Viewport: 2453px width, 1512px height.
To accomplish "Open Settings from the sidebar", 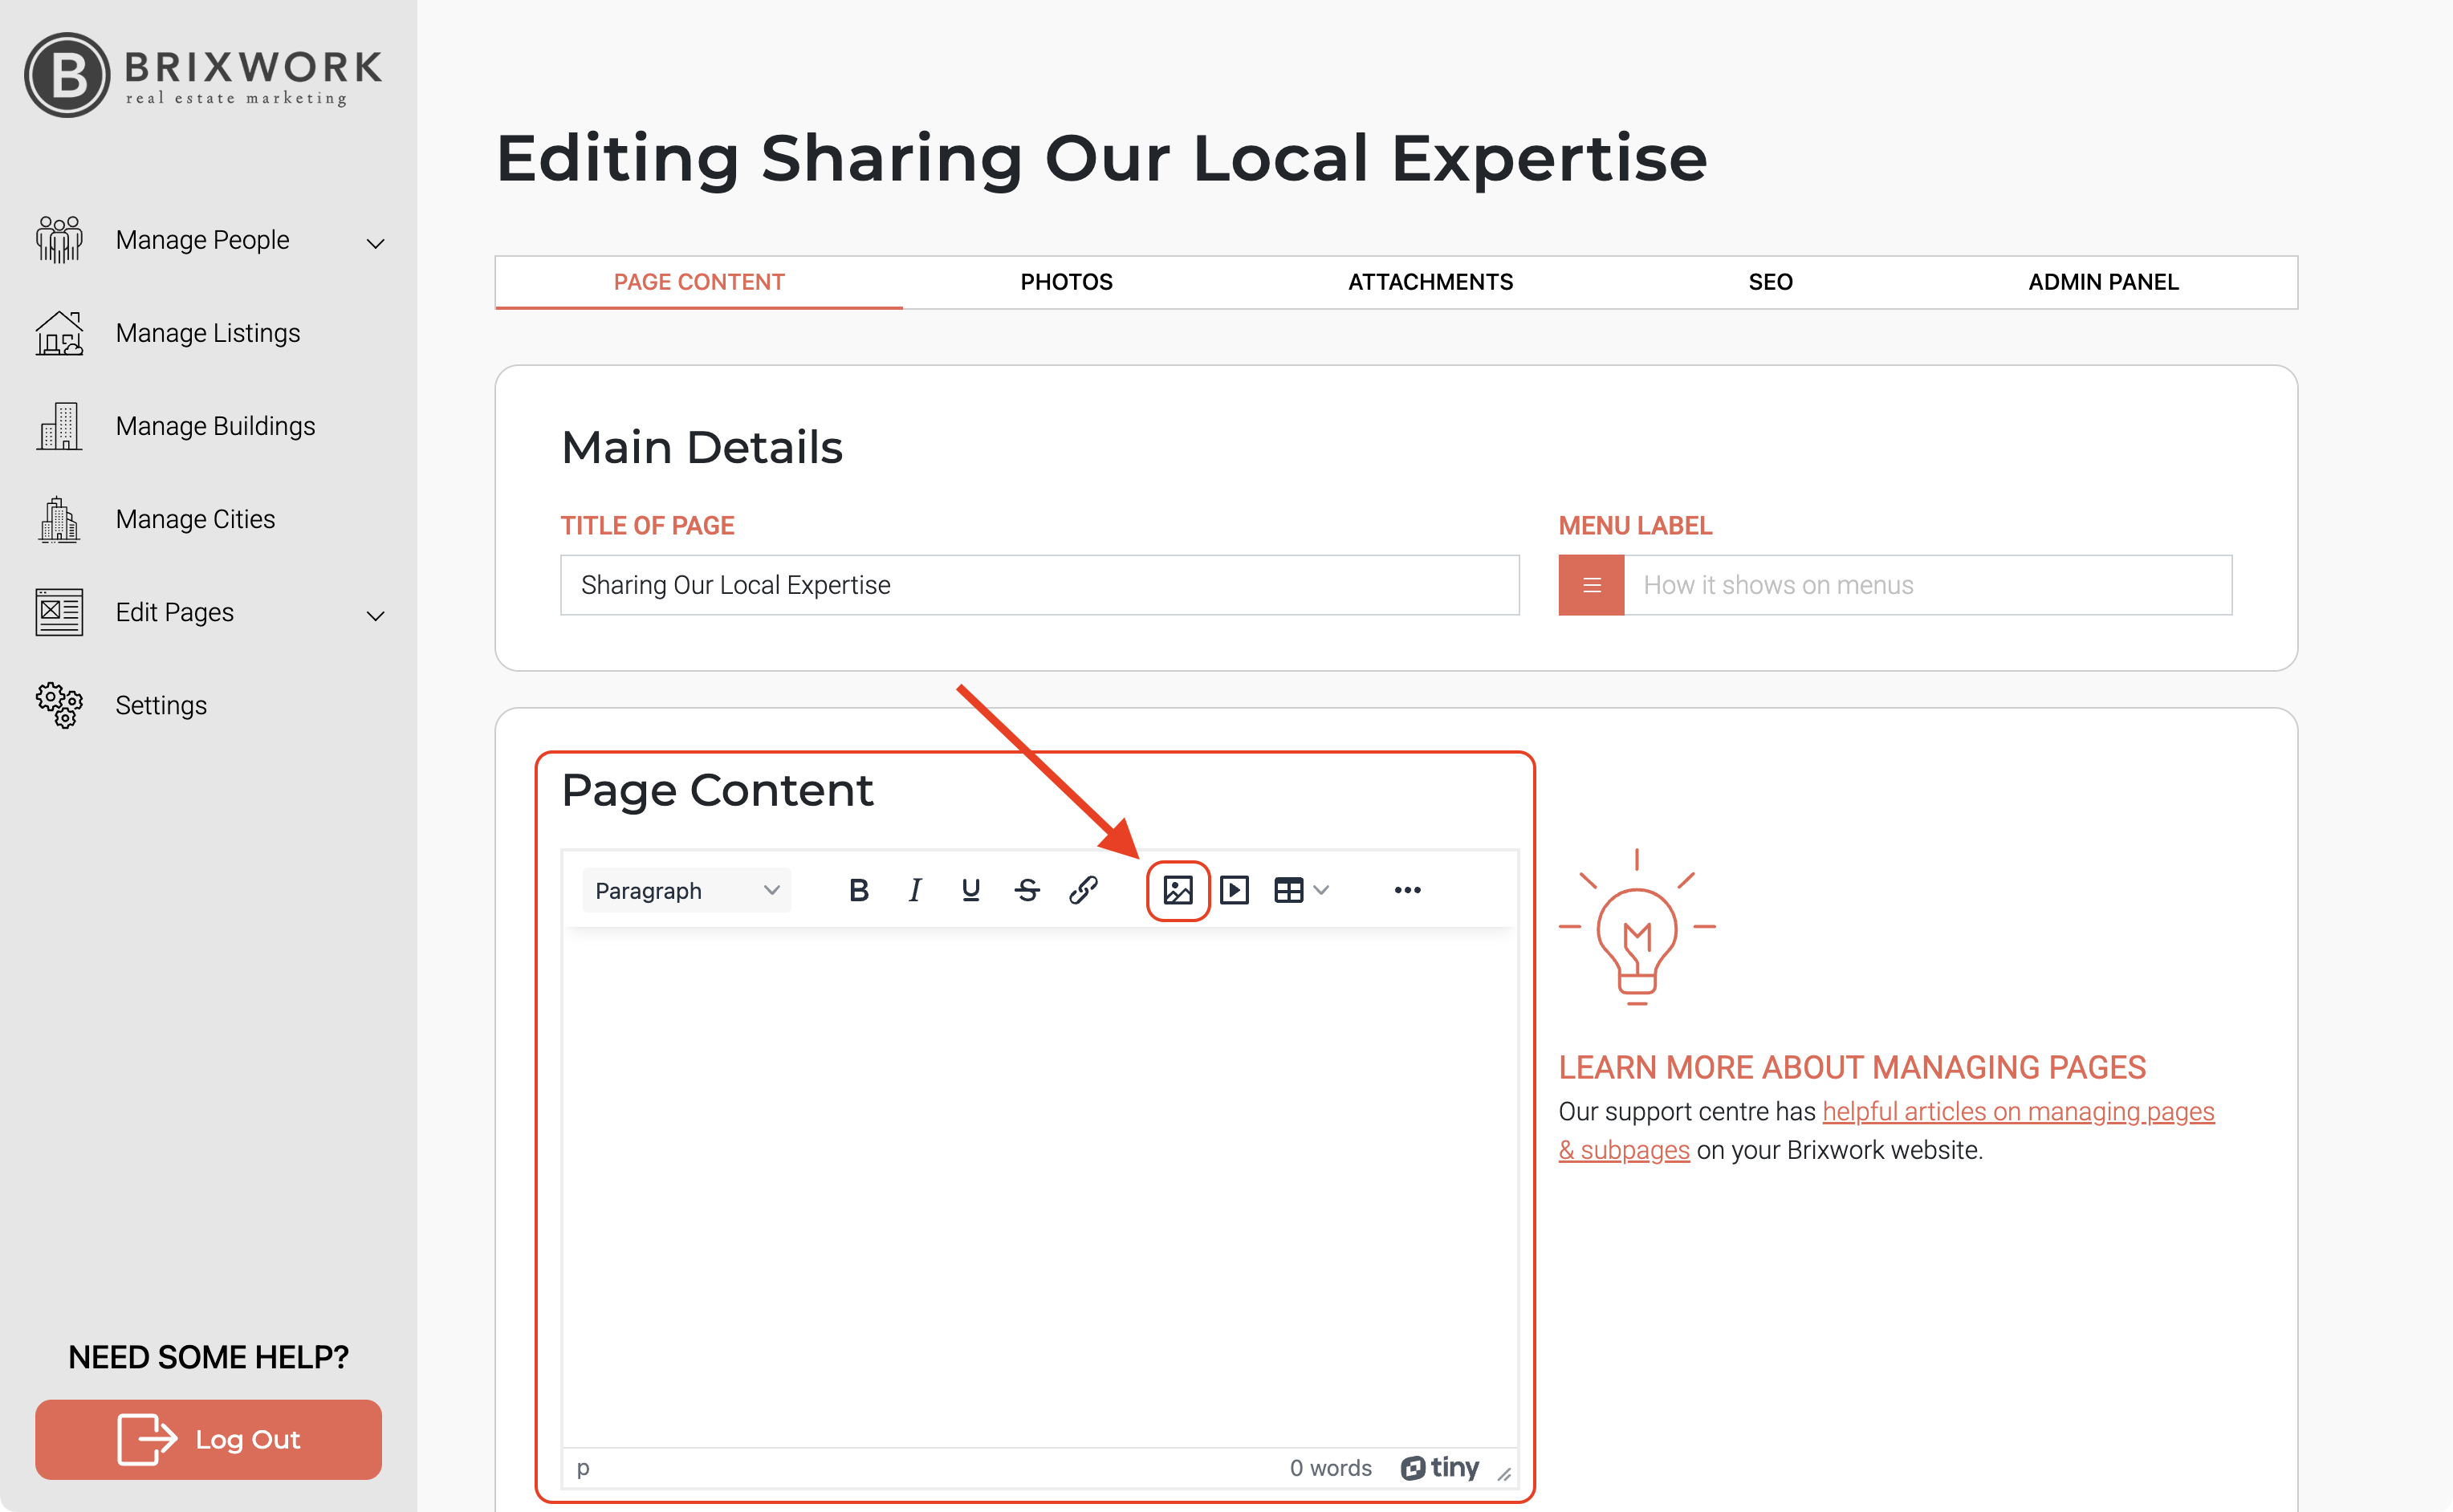I will (161, 705).
